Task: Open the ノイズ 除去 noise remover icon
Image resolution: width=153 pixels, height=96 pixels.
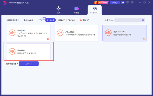Action: (60, 33)
